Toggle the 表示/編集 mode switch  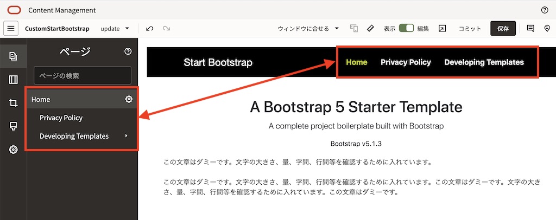click(x=406, y=28)
